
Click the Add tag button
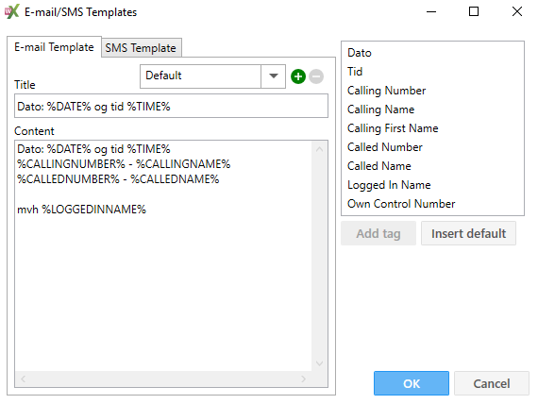coord(378,233)
